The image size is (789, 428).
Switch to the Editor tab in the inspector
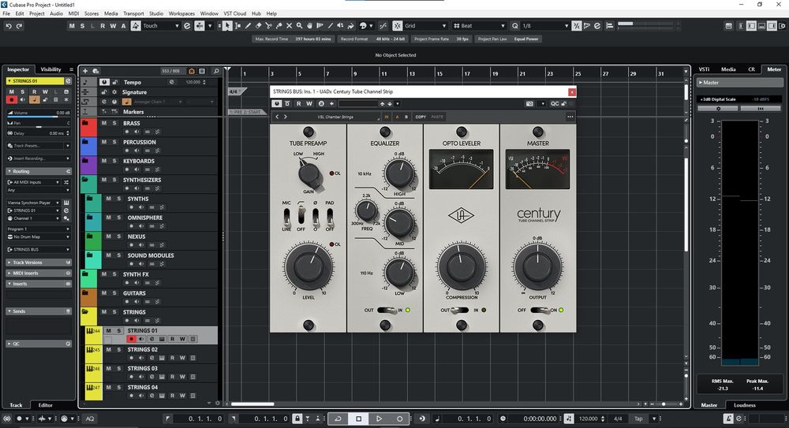click(x=45, y=405)
